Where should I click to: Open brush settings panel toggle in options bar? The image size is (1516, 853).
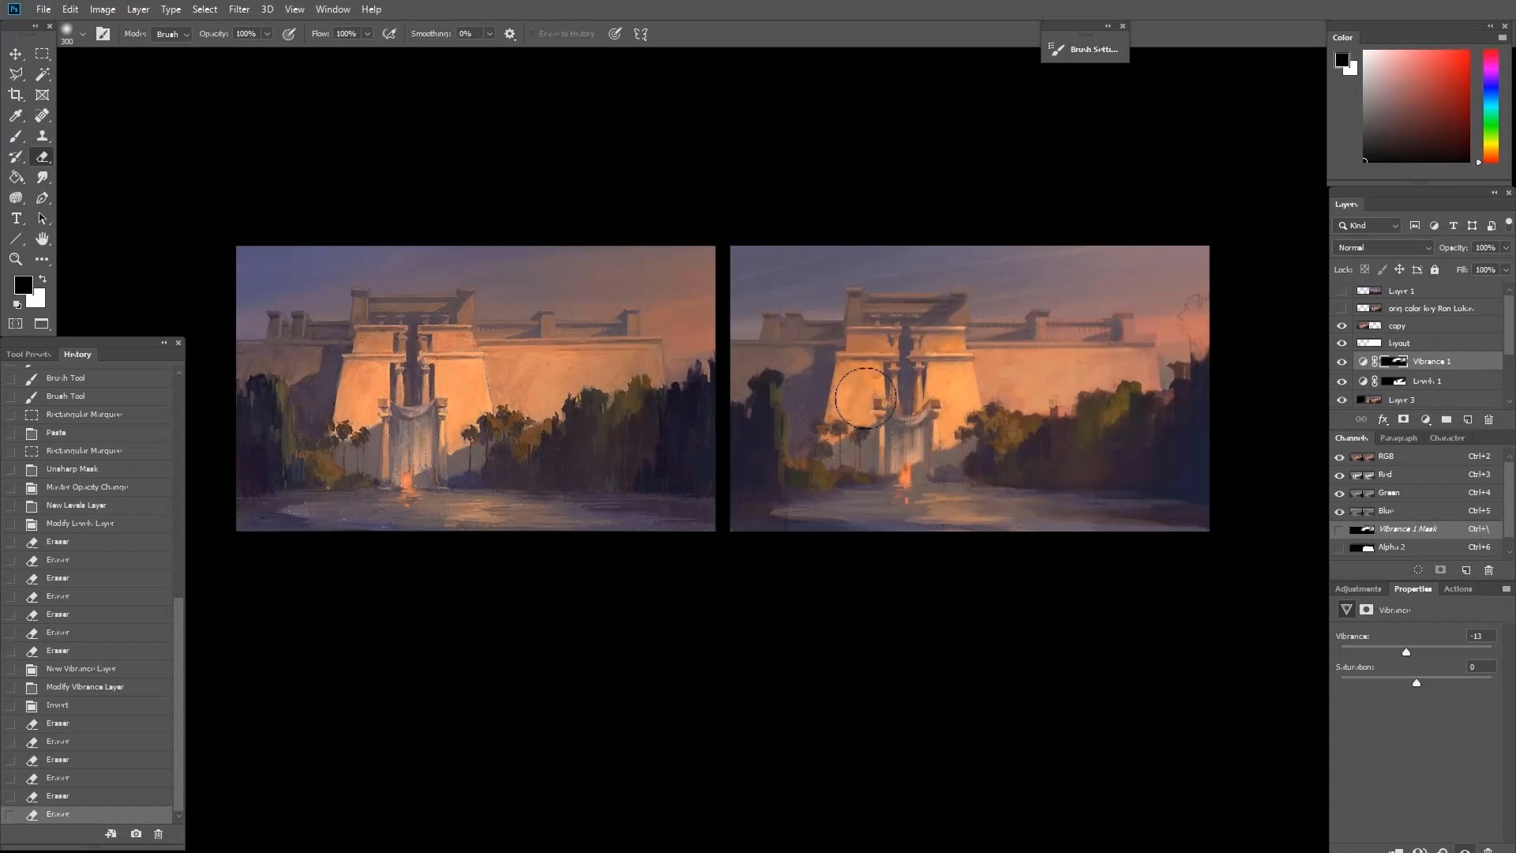(x=103, y=34)
